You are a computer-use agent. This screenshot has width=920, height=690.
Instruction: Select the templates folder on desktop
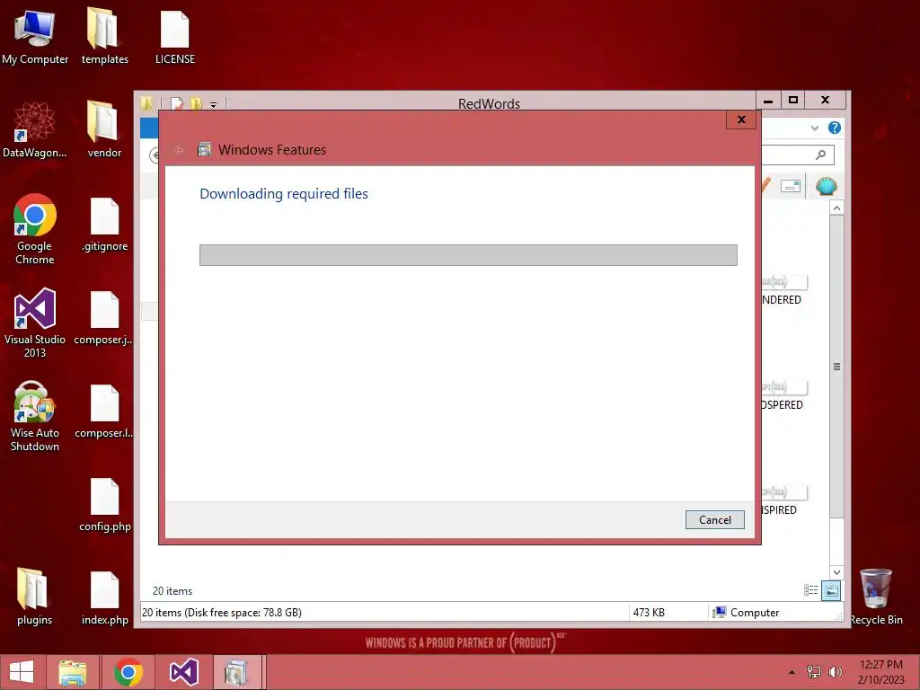point(104,36)
